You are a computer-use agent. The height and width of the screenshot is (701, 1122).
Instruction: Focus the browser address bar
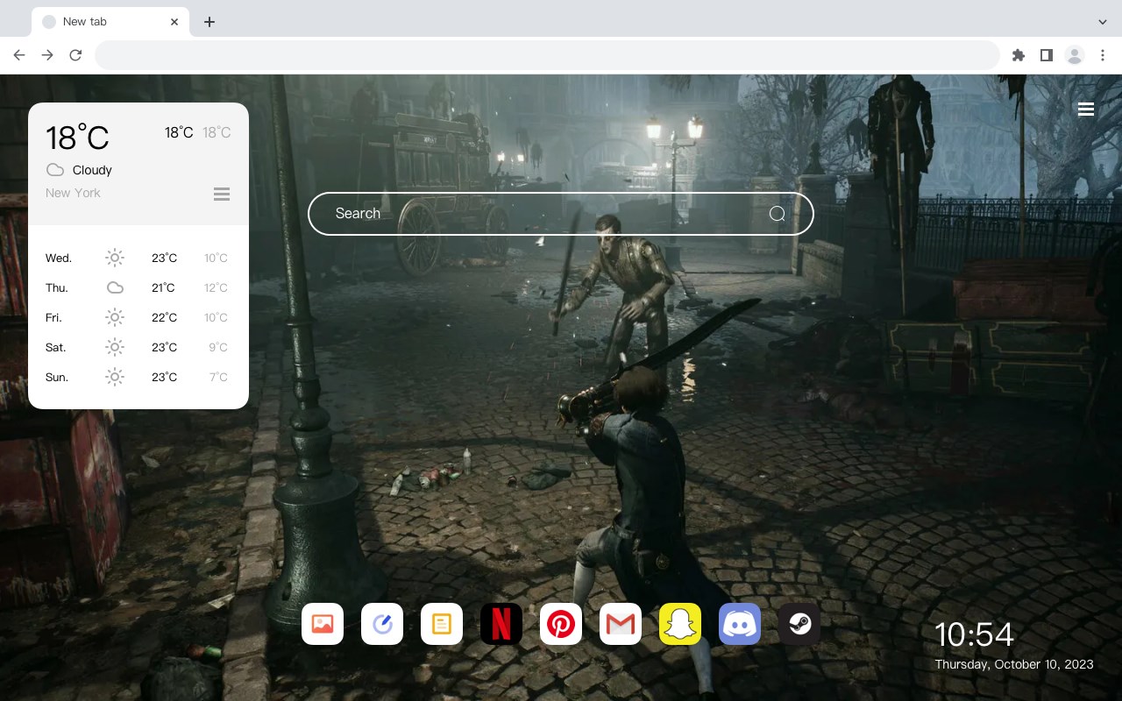click(x=547, y=55)
